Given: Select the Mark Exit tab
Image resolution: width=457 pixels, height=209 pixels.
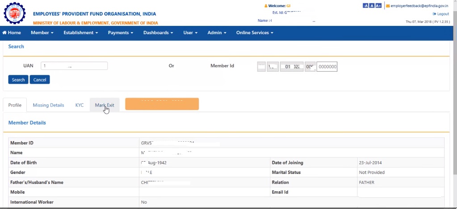Looking at the screenshot, I should pos(105,105).
